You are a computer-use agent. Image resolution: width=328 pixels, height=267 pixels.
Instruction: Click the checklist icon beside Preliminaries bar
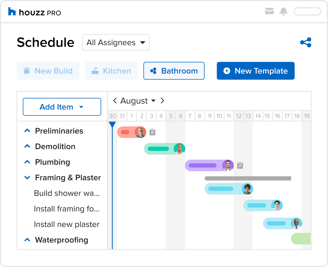pos(152,132)
